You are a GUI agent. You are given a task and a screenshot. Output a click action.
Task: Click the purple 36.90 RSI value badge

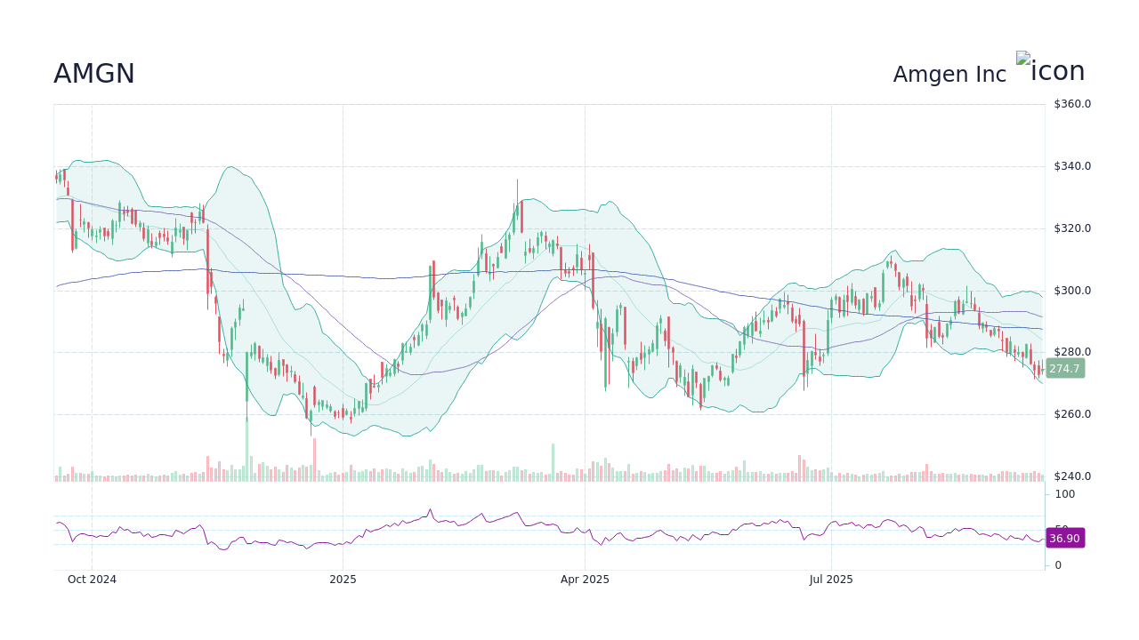coord(1064,539)
